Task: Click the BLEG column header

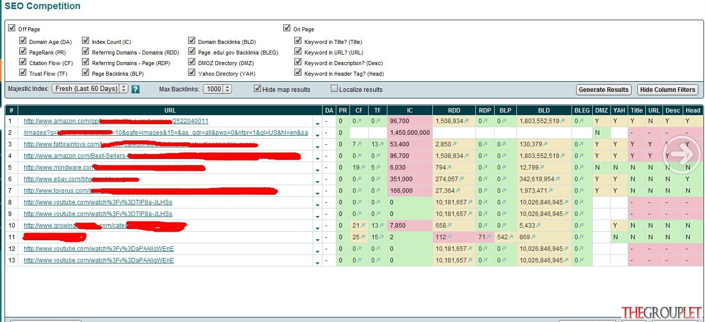Action: click(x=582, y=111)
